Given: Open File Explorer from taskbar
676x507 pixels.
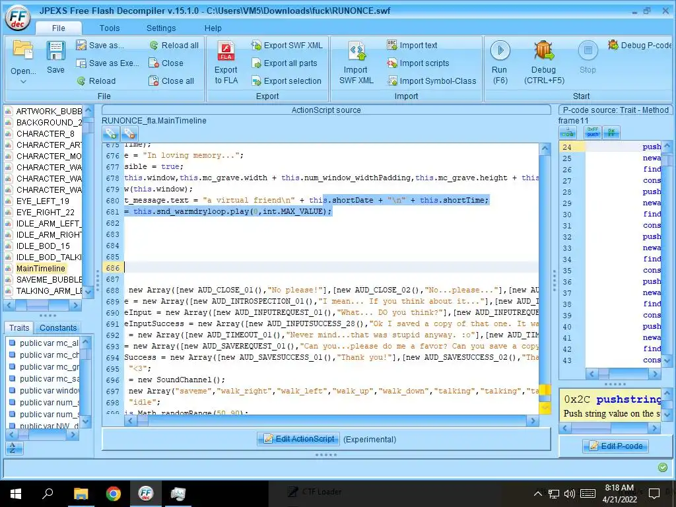Looking at the screenshot, I should pos(81,494).
